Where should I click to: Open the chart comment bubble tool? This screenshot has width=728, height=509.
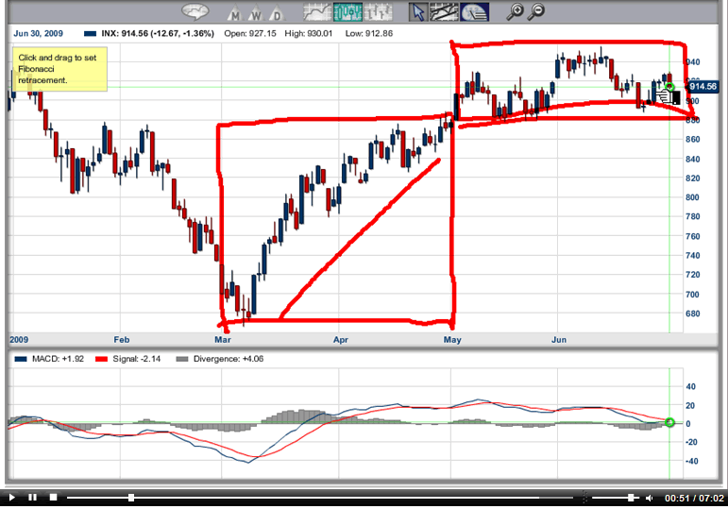196,12
